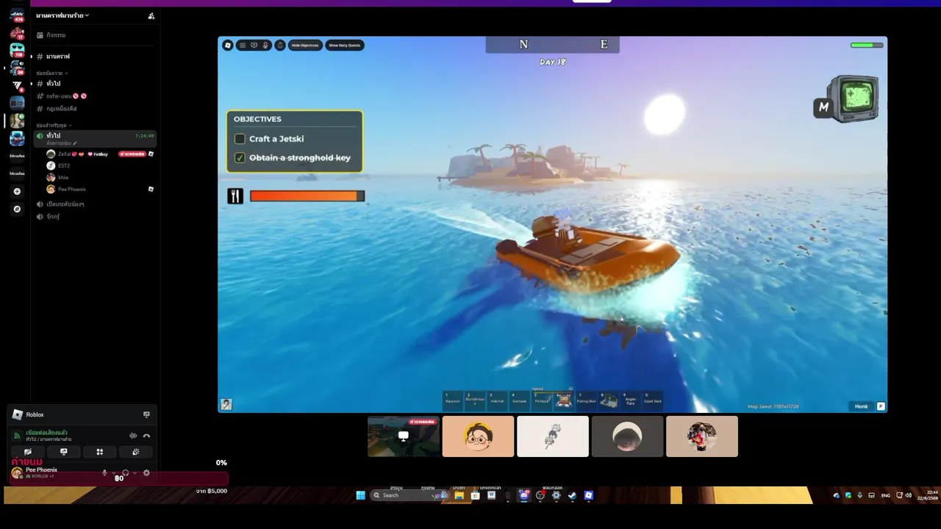Screen dimensions: 941x529
Task: Open the noise suppression waveform icon
Action: pyautogui.click(x=133, y=436)
